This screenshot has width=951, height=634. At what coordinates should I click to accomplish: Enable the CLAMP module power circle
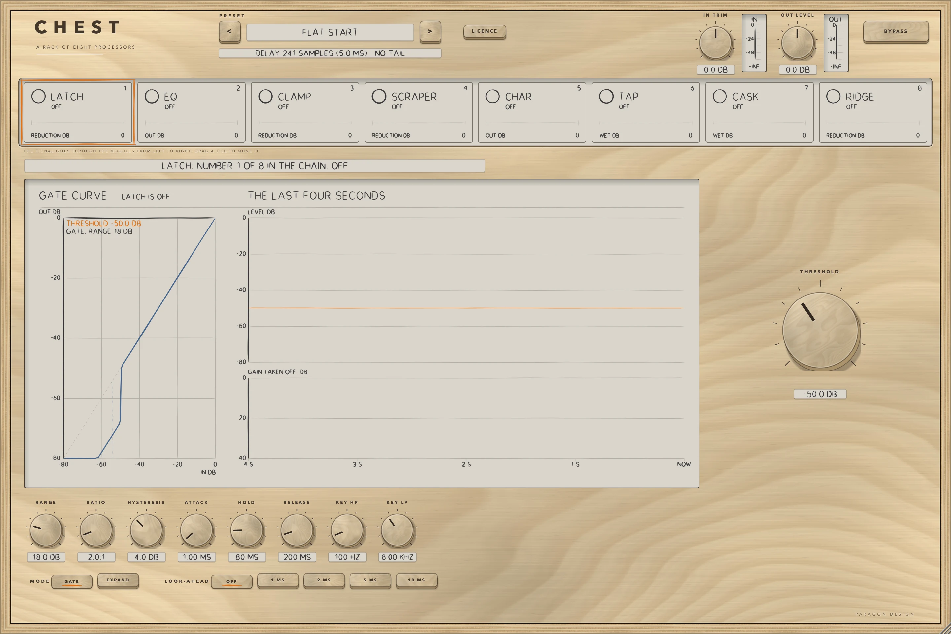[265, 96]
